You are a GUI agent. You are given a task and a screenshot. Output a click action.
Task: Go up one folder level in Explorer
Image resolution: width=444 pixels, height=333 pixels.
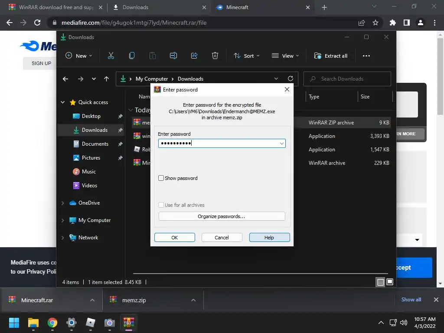[106, 79]
